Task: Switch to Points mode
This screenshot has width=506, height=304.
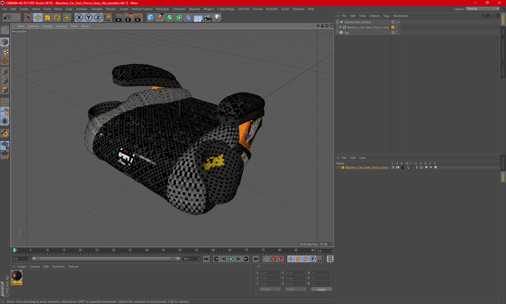Action: point(5,71)
